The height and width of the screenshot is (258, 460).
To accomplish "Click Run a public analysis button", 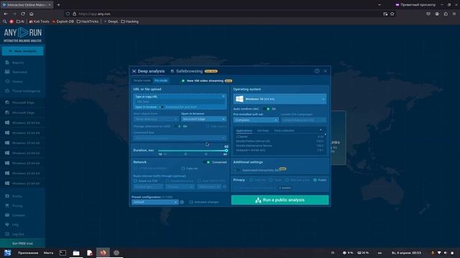I will [280, 200].
